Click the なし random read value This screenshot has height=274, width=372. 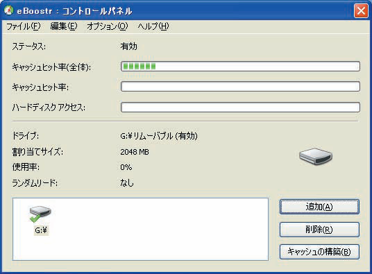(x=127, y=182)
